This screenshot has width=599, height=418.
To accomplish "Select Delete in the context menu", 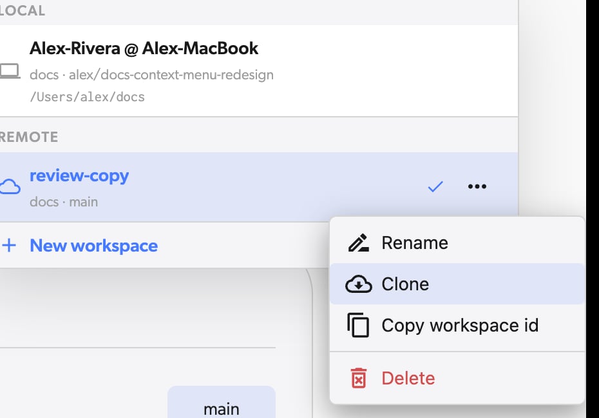I will point(457,378).
